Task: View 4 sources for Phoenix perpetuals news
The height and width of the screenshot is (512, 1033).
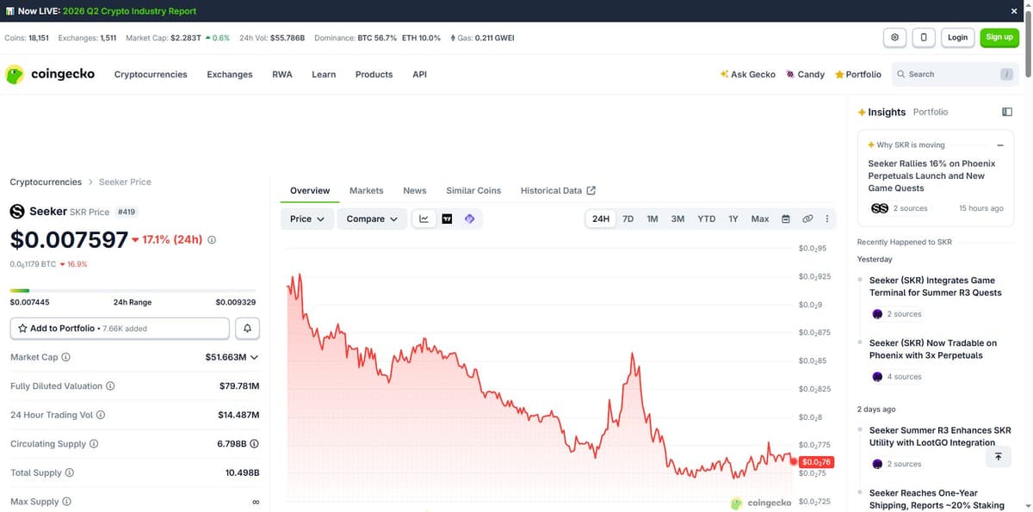Action: (x=898, y=377)
